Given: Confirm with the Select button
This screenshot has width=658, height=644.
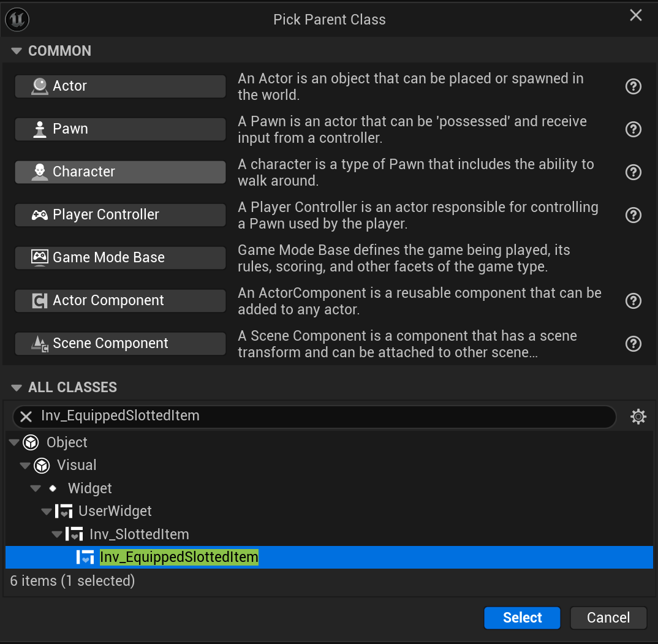Looking at the screenshot, I should click(522, 618).
